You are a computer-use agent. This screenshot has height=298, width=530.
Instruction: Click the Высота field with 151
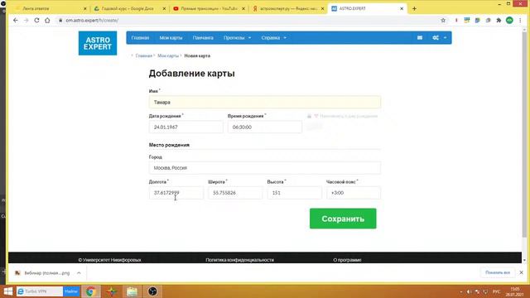[295, 193]
